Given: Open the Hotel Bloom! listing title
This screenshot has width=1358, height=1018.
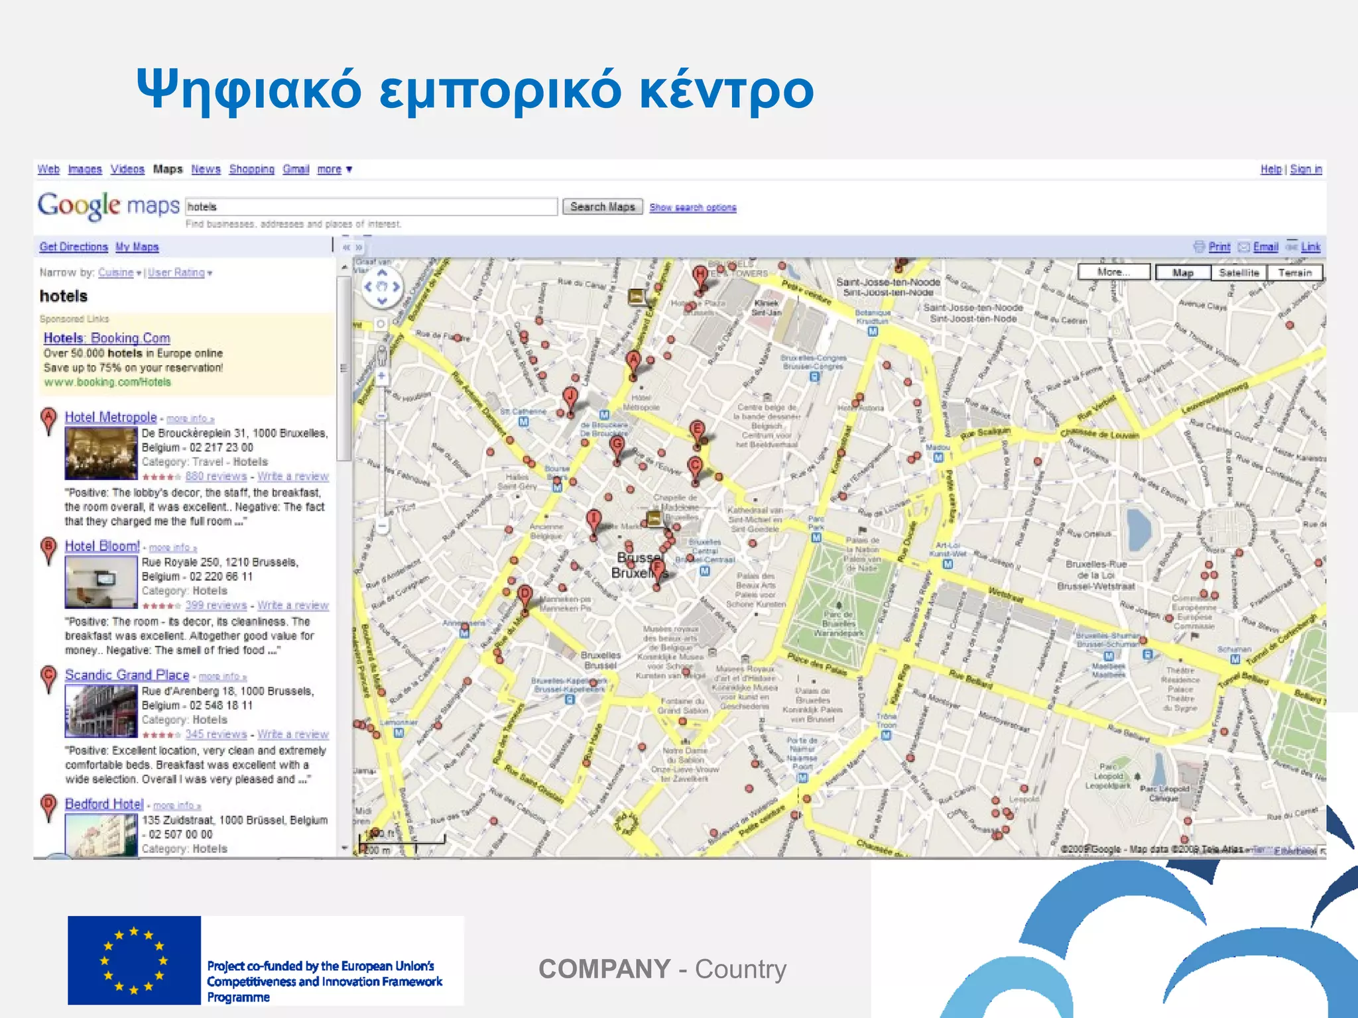Looking at the screenshot, I should (102, 545).
